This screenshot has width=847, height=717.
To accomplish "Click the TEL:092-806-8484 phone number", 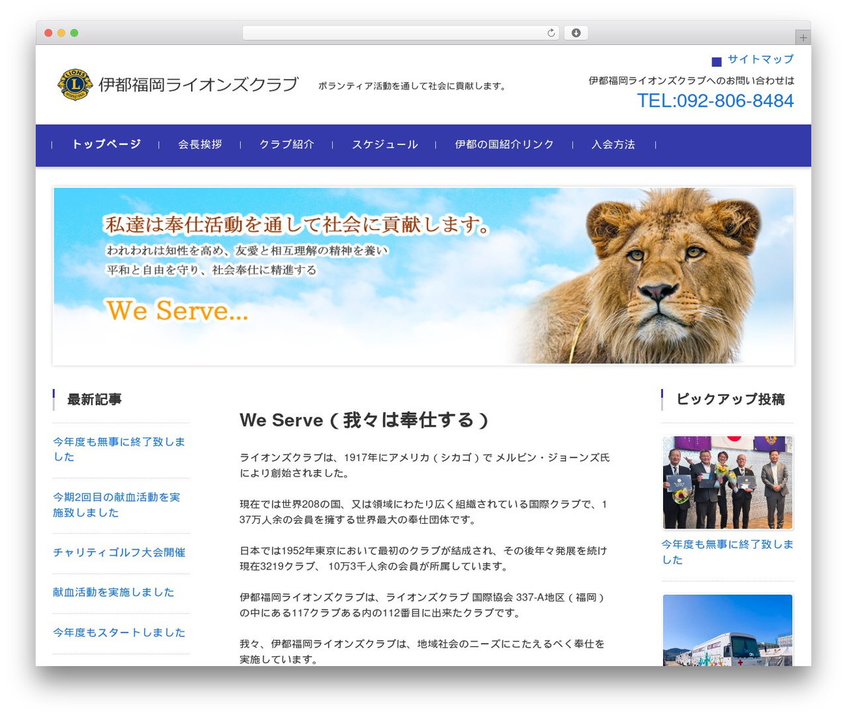I will coord(715,101).
